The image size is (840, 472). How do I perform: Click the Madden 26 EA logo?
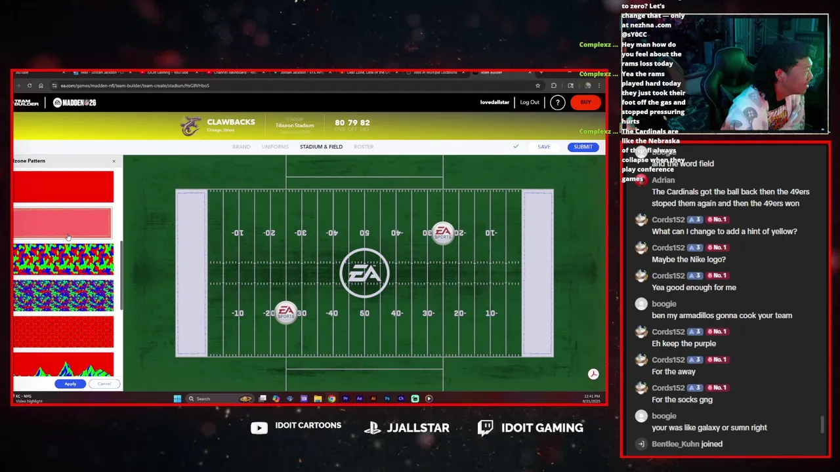75,102
